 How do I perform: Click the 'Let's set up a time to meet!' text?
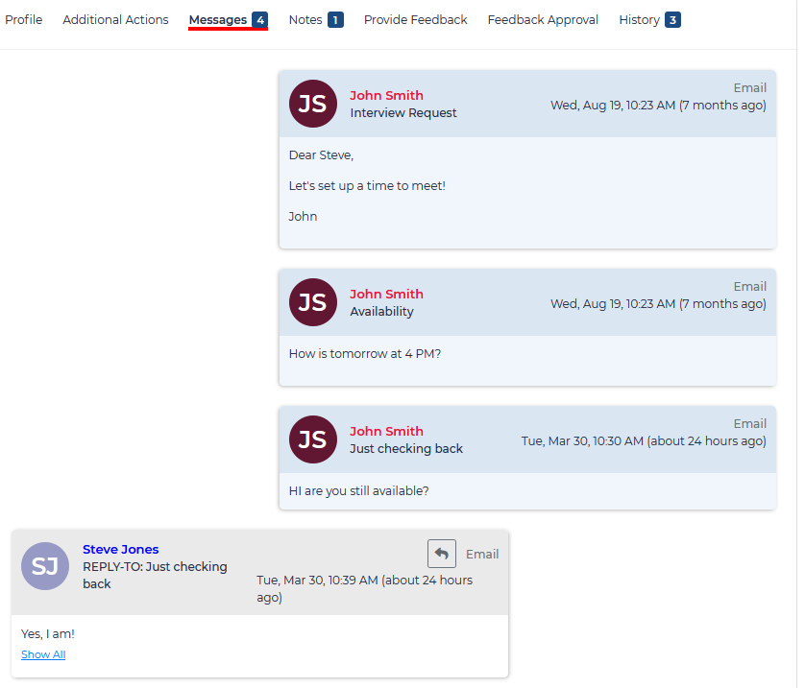click(367, 185)
